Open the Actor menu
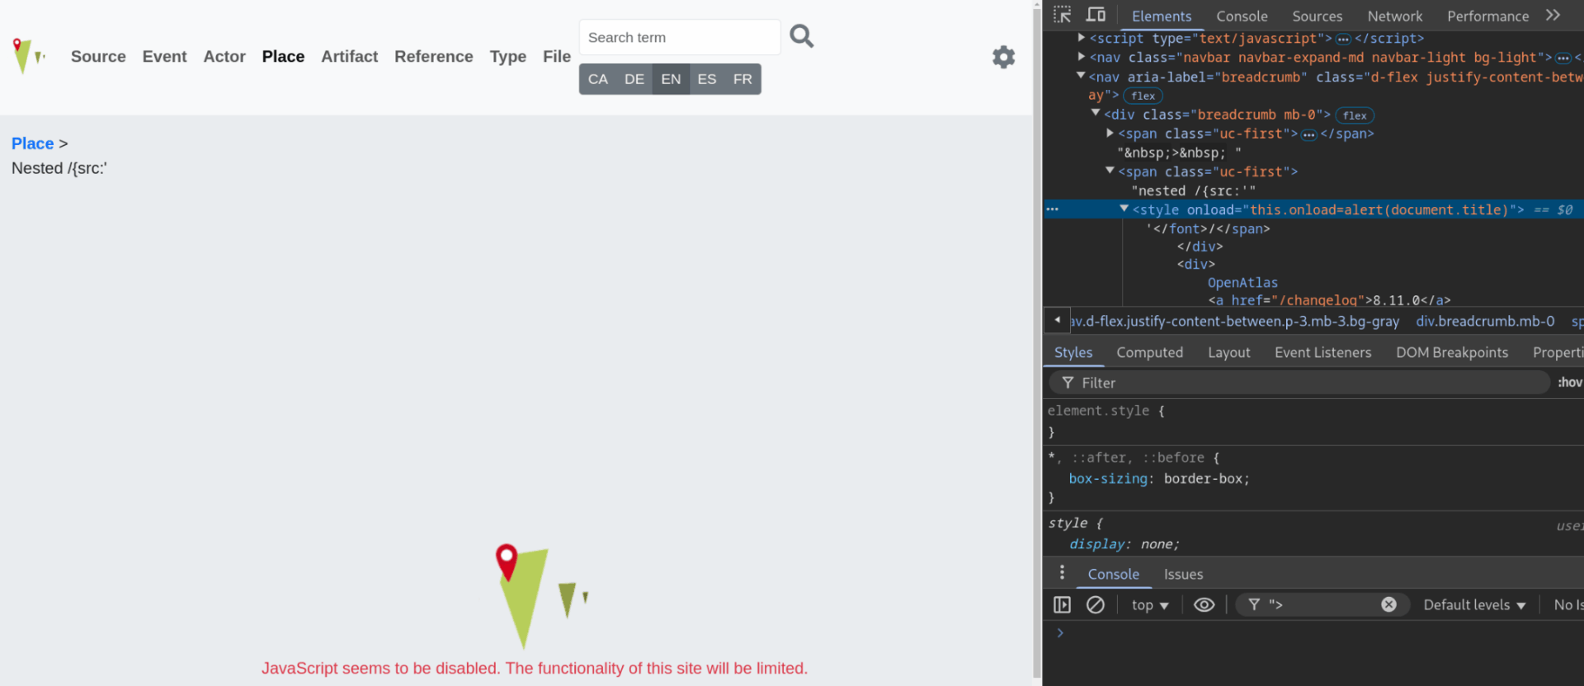 224,56
